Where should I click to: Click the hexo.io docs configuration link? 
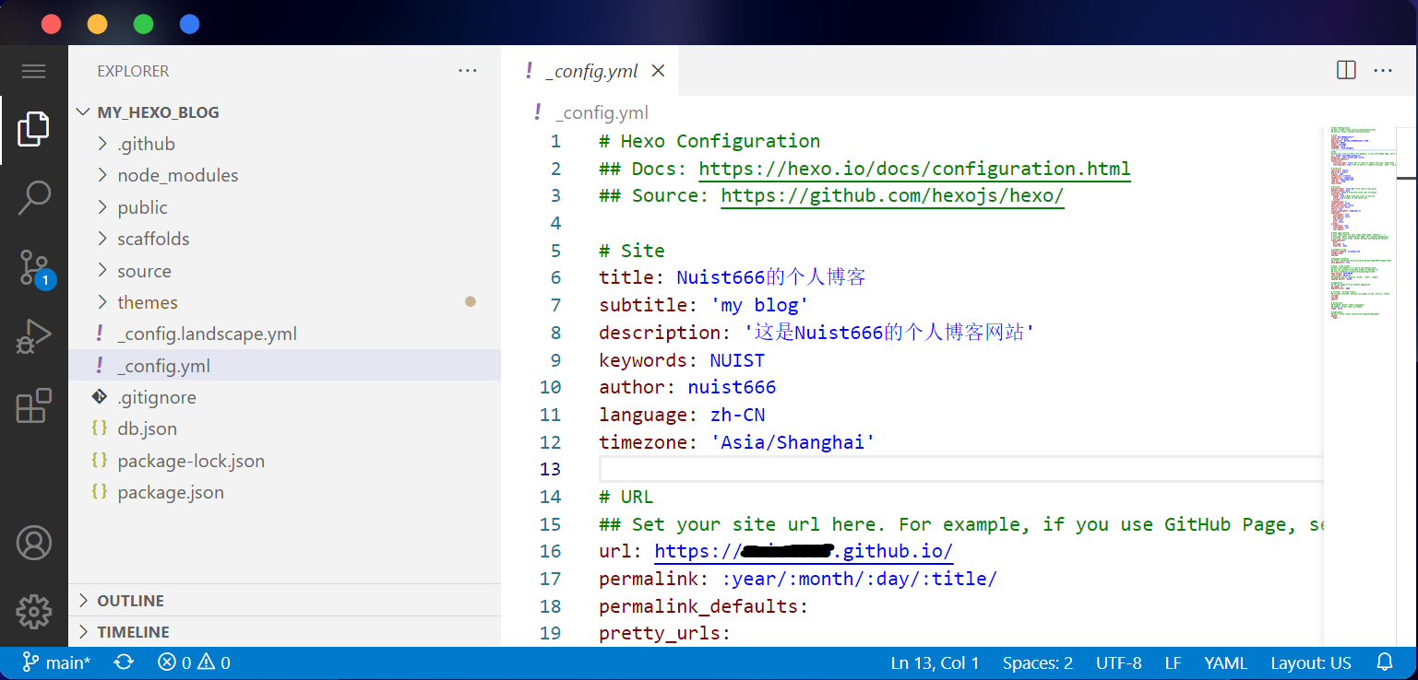pos(913,169)
